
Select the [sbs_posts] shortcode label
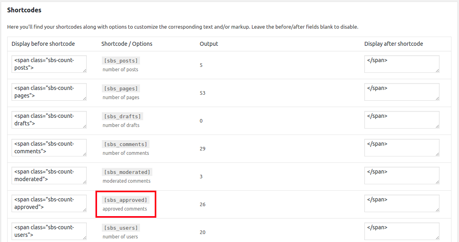(x=120, y=60)
